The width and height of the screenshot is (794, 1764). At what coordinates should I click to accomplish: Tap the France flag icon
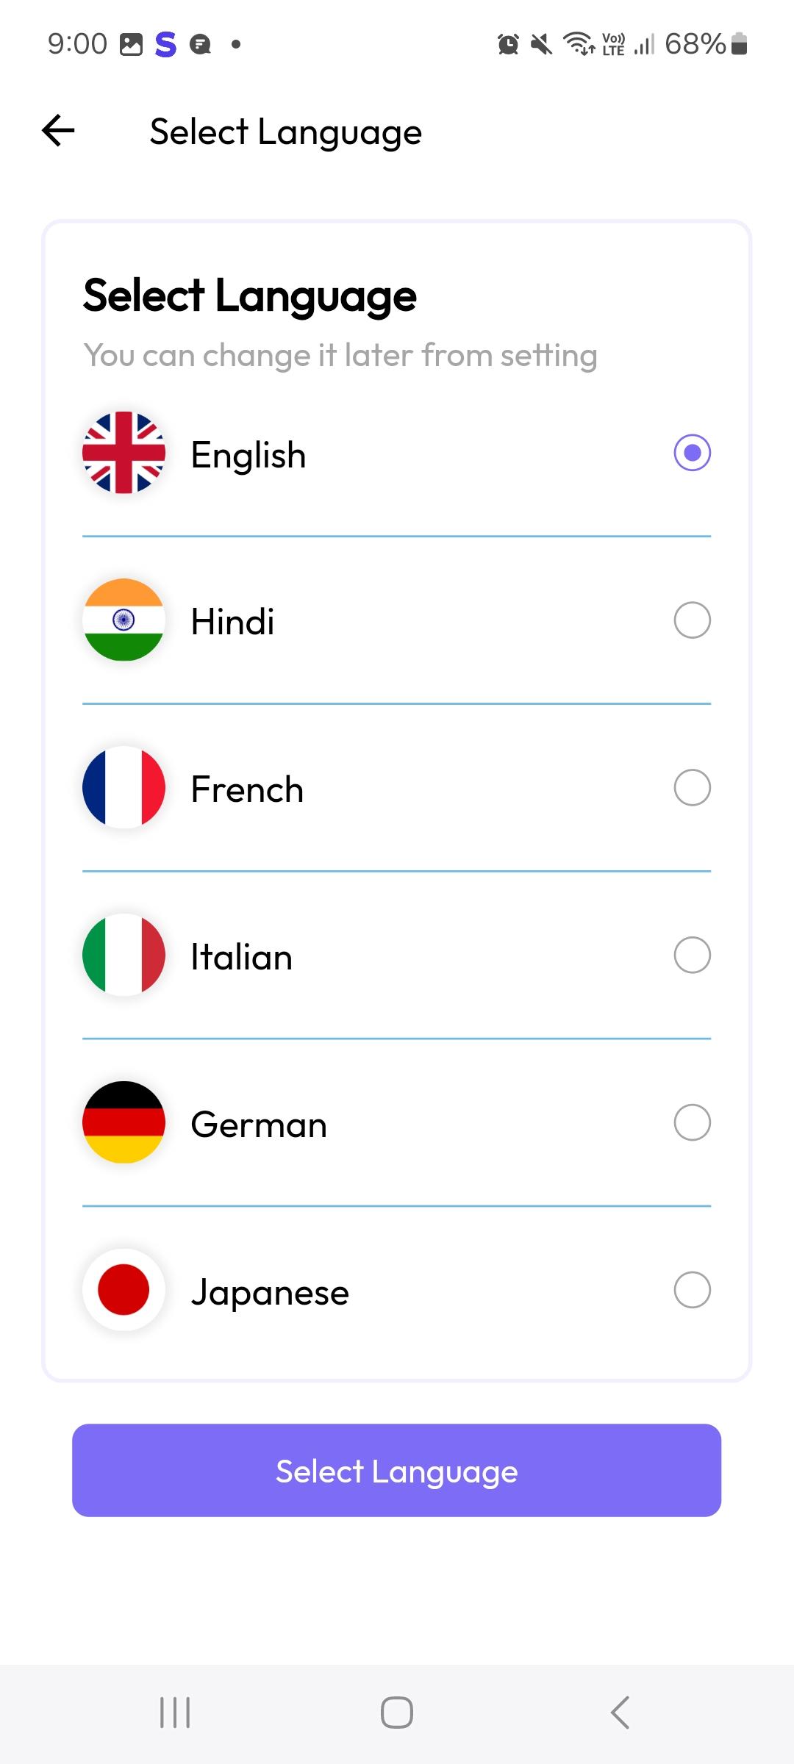point(124,788)
